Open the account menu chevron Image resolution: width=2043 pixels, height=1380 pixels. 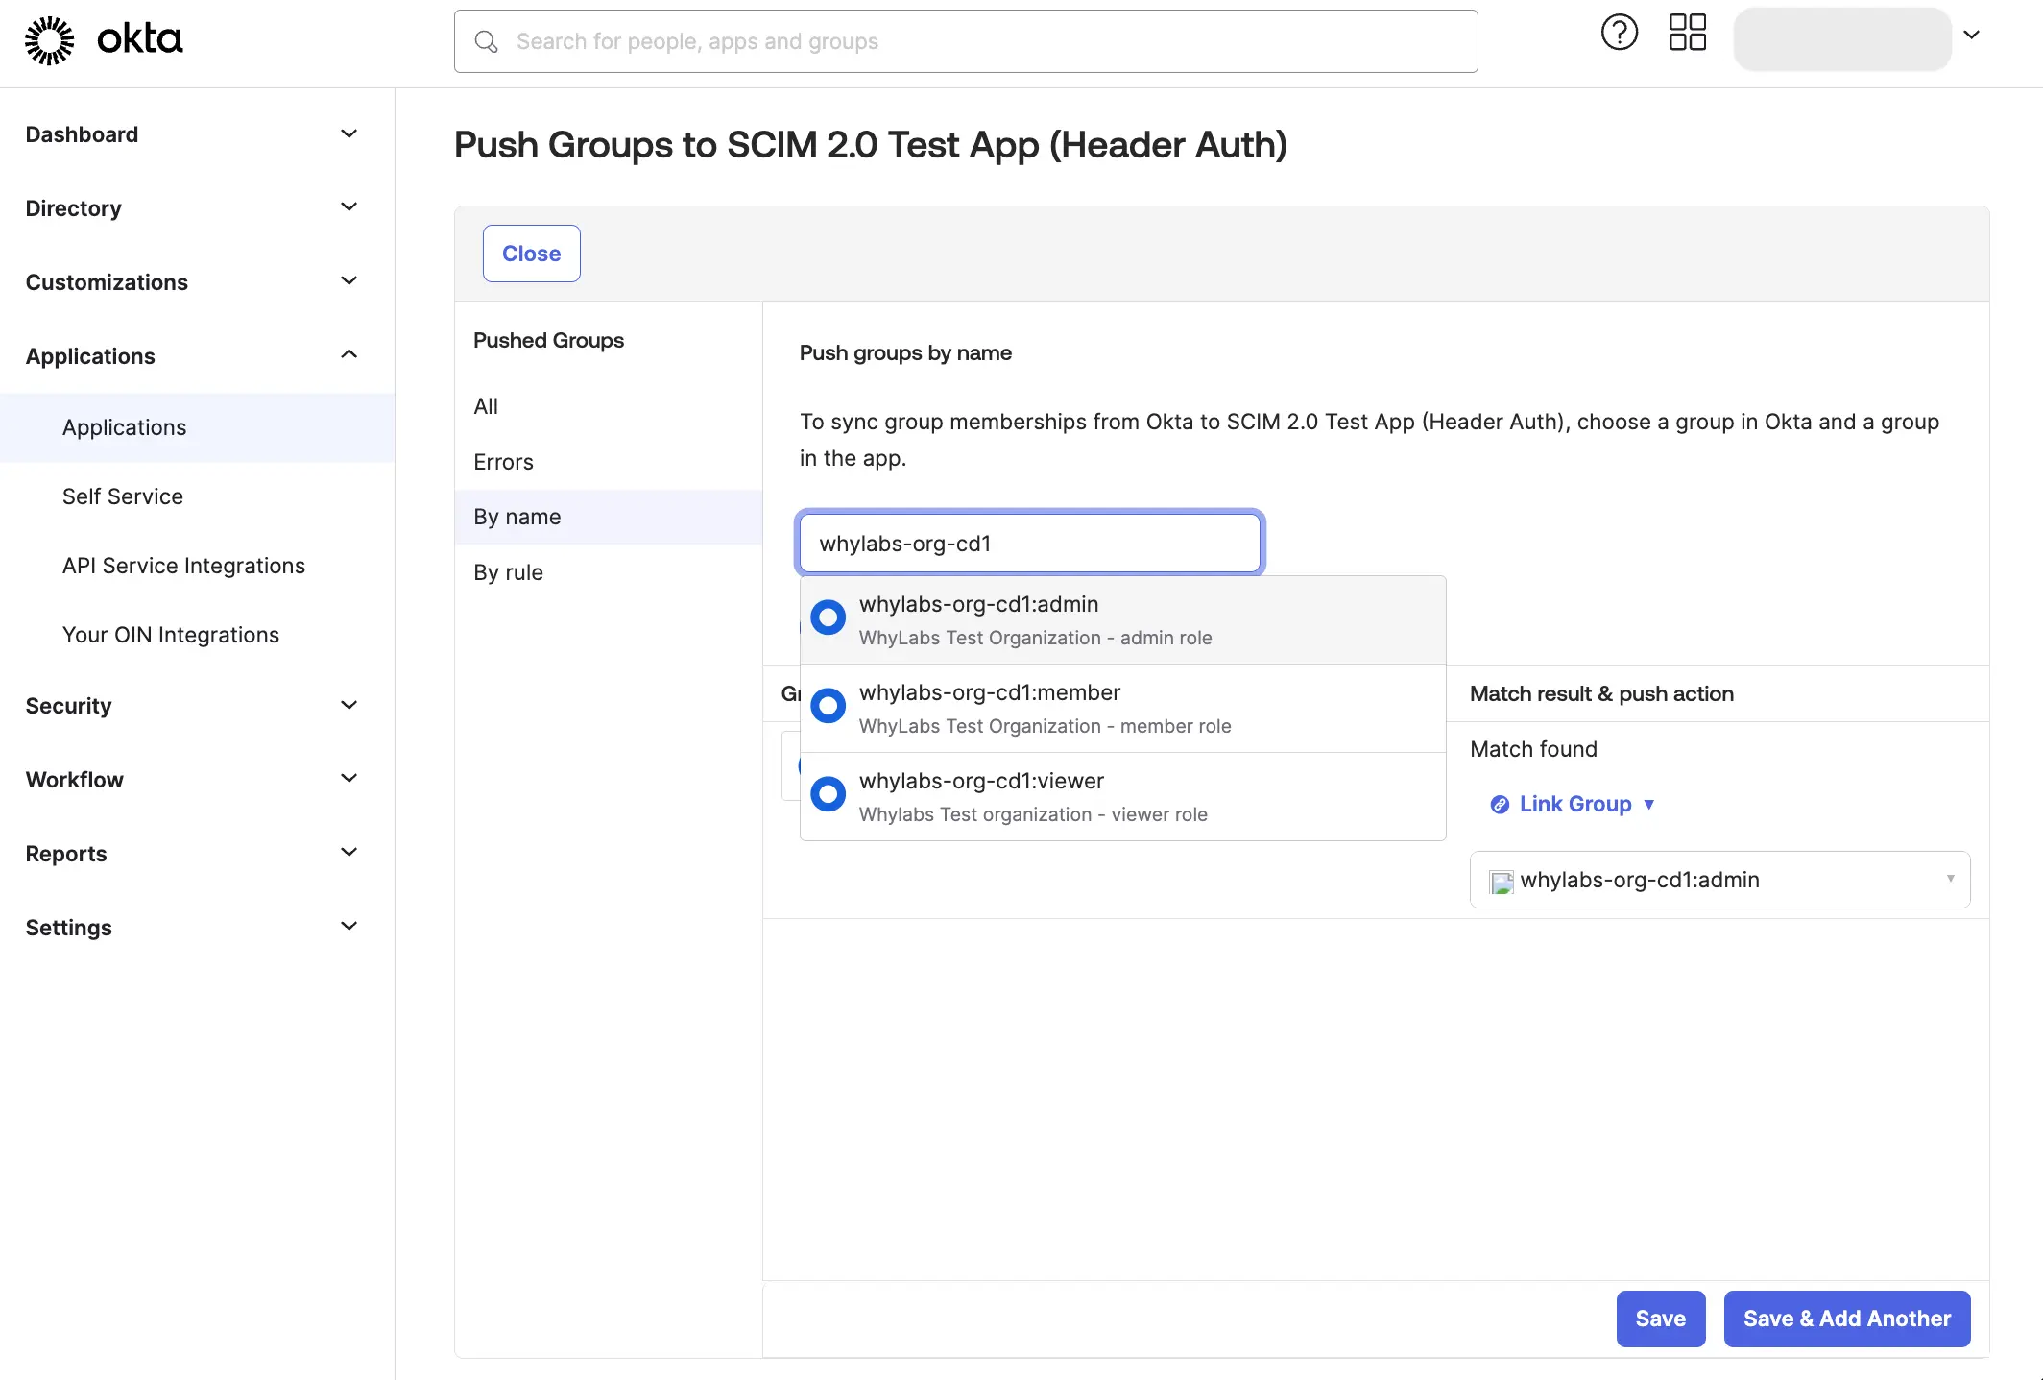click(1973, 35)
